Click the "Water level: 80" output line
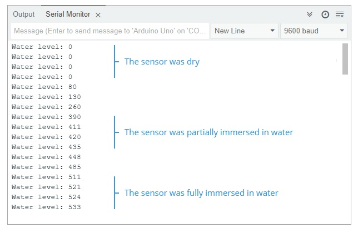Viewport: 358px width, 232px height. 44,87
